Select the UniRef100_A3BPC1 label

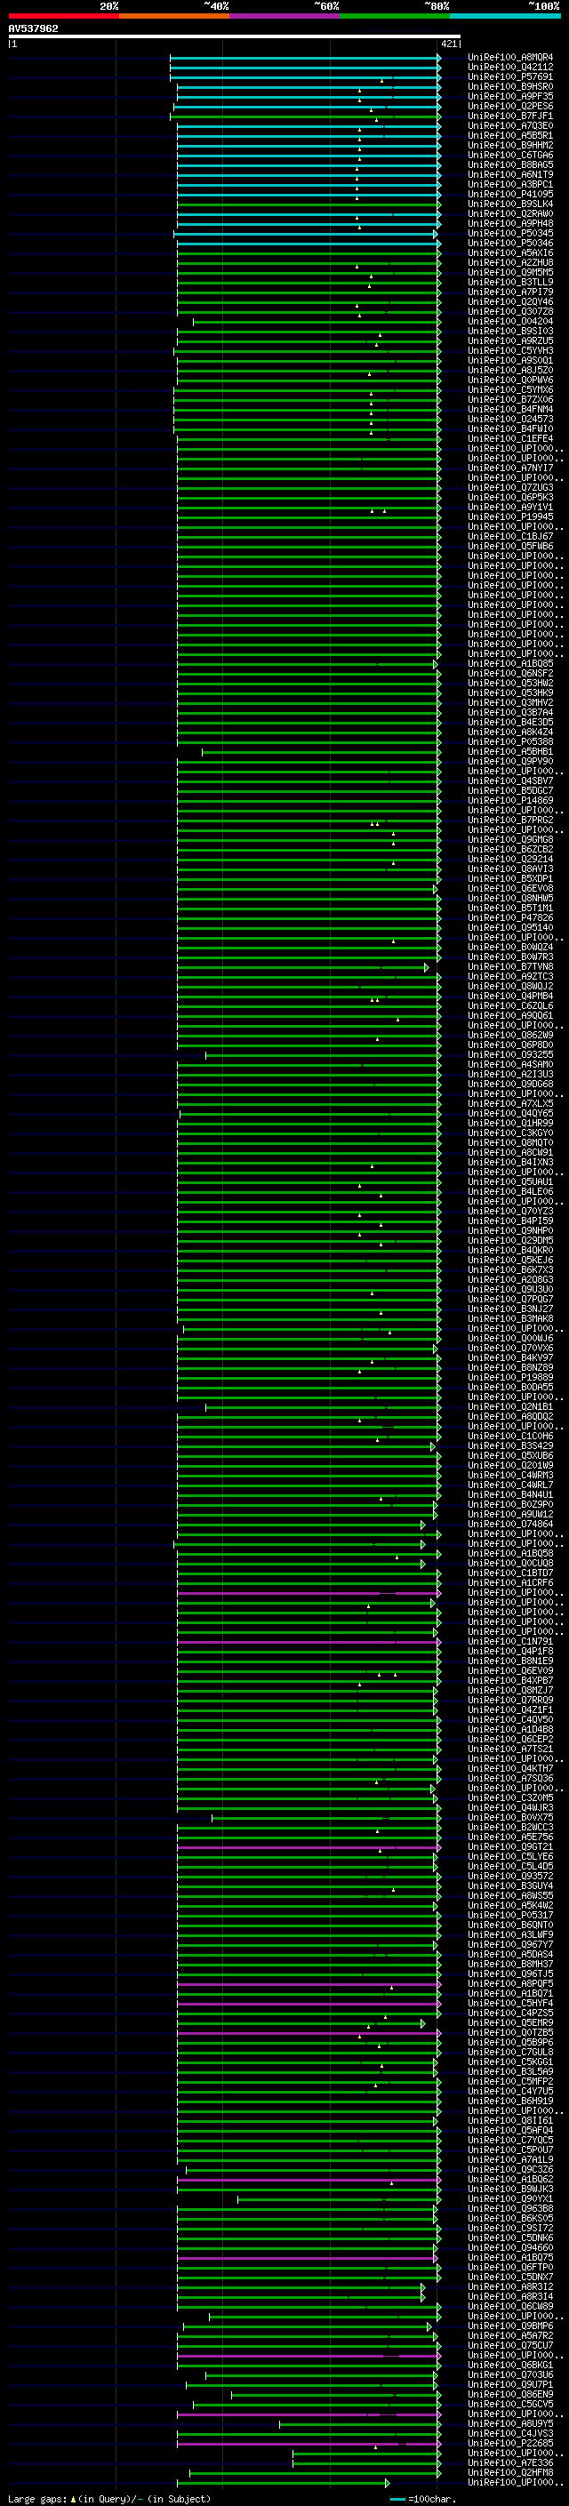510,184
